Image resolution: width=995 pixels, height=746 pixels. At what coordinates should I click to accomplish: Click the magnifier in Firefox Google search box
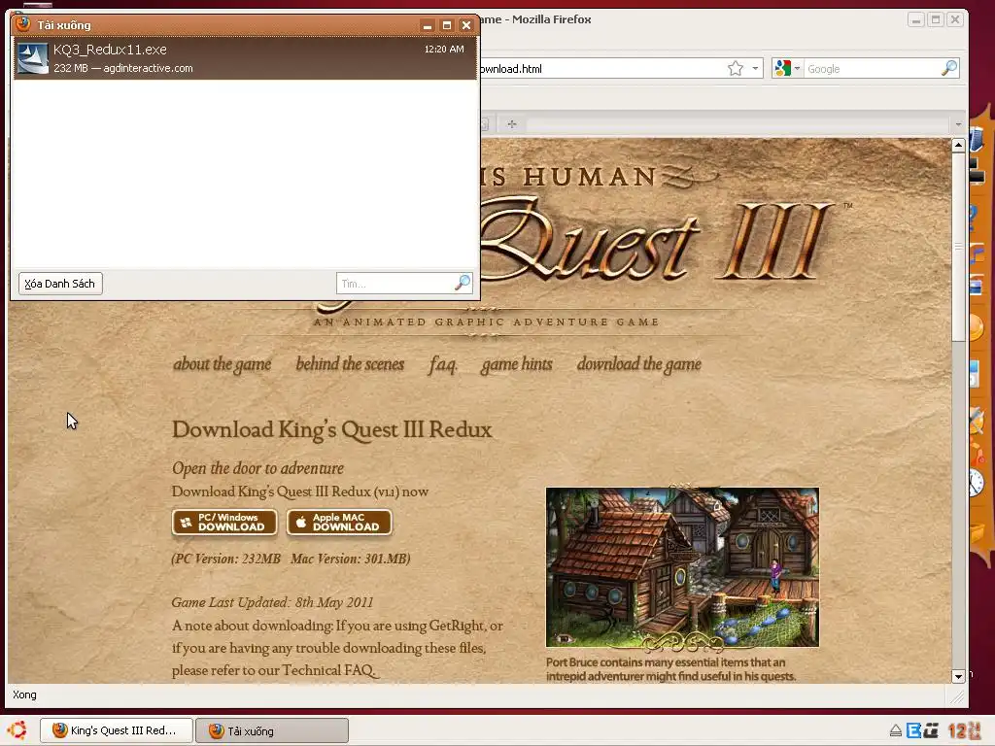[x=948, y=68]
